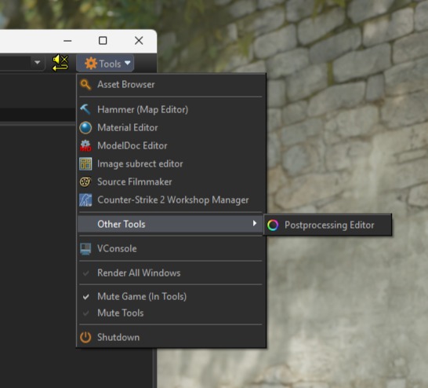Open Asset Browser from Tools menu

[x=171, y=85]
